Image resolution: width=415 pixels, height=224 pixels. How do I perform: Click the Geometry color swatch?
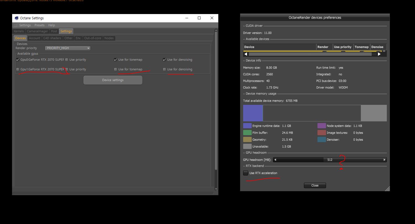(x=247, y=140)
